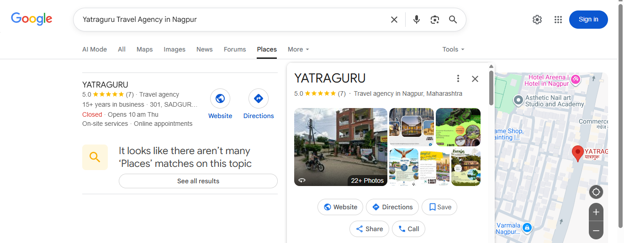Click the Asthetic Nail art Studio map marker

(x=518, y=99)
